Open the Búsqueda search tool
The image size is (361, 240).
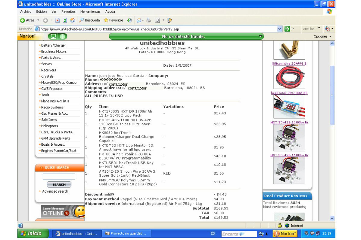click(x=89, y=20)
